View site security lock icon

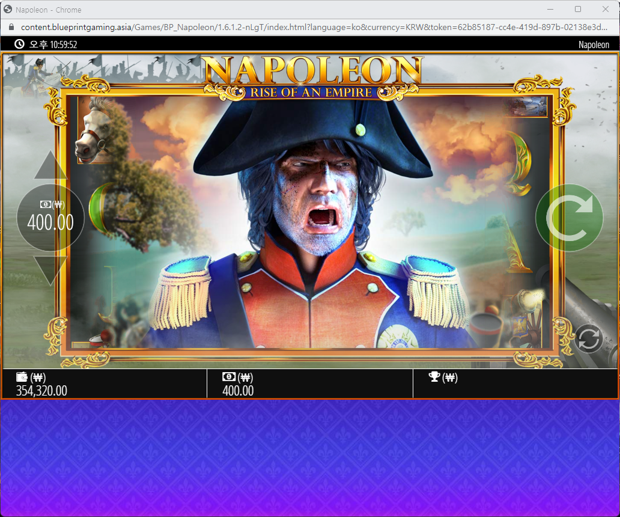pyautogui.click(x=11, y=27)
